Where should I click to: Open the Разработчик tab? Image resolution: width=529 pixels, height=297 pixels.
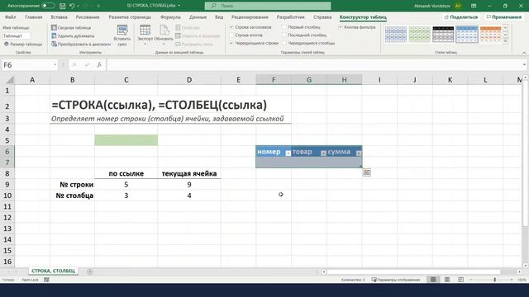click(x=290, y=16)
